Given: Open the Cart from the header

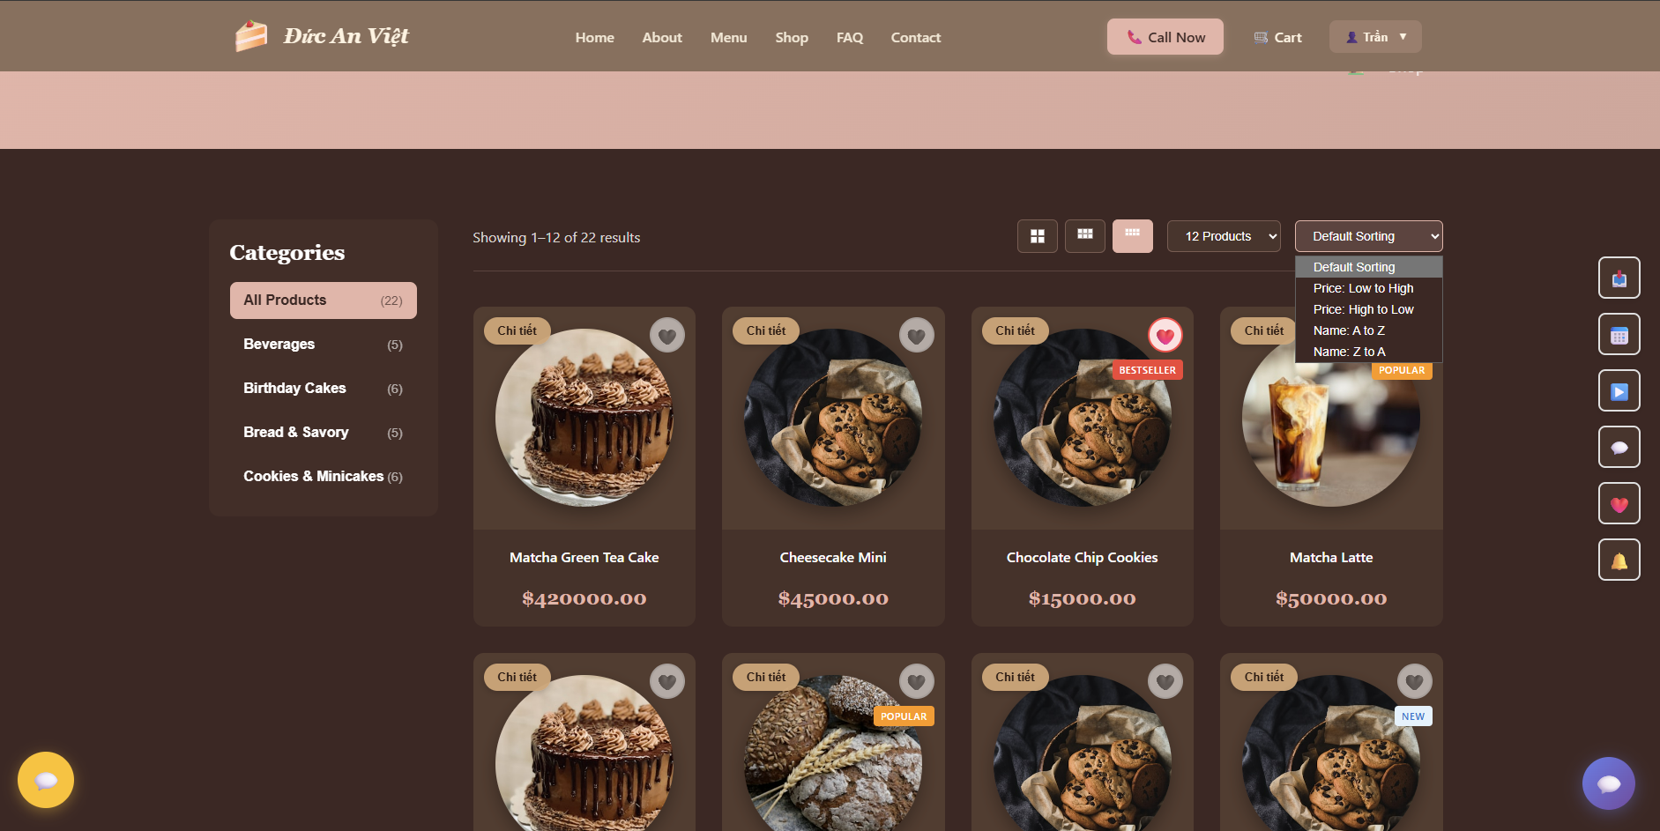Looking at the screenshot, I should 1278,37.
